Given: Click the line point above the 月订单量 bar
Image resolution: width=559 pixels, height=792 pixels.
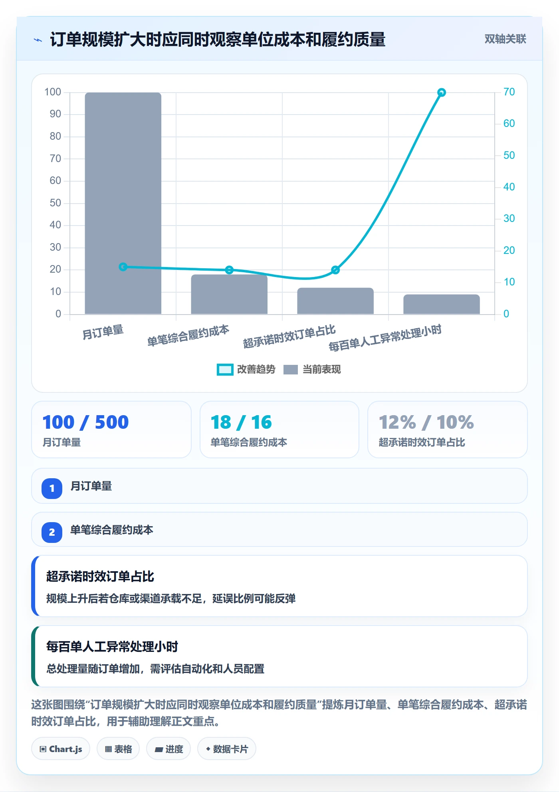Looking at the screenshot, I should coord(123,267).
